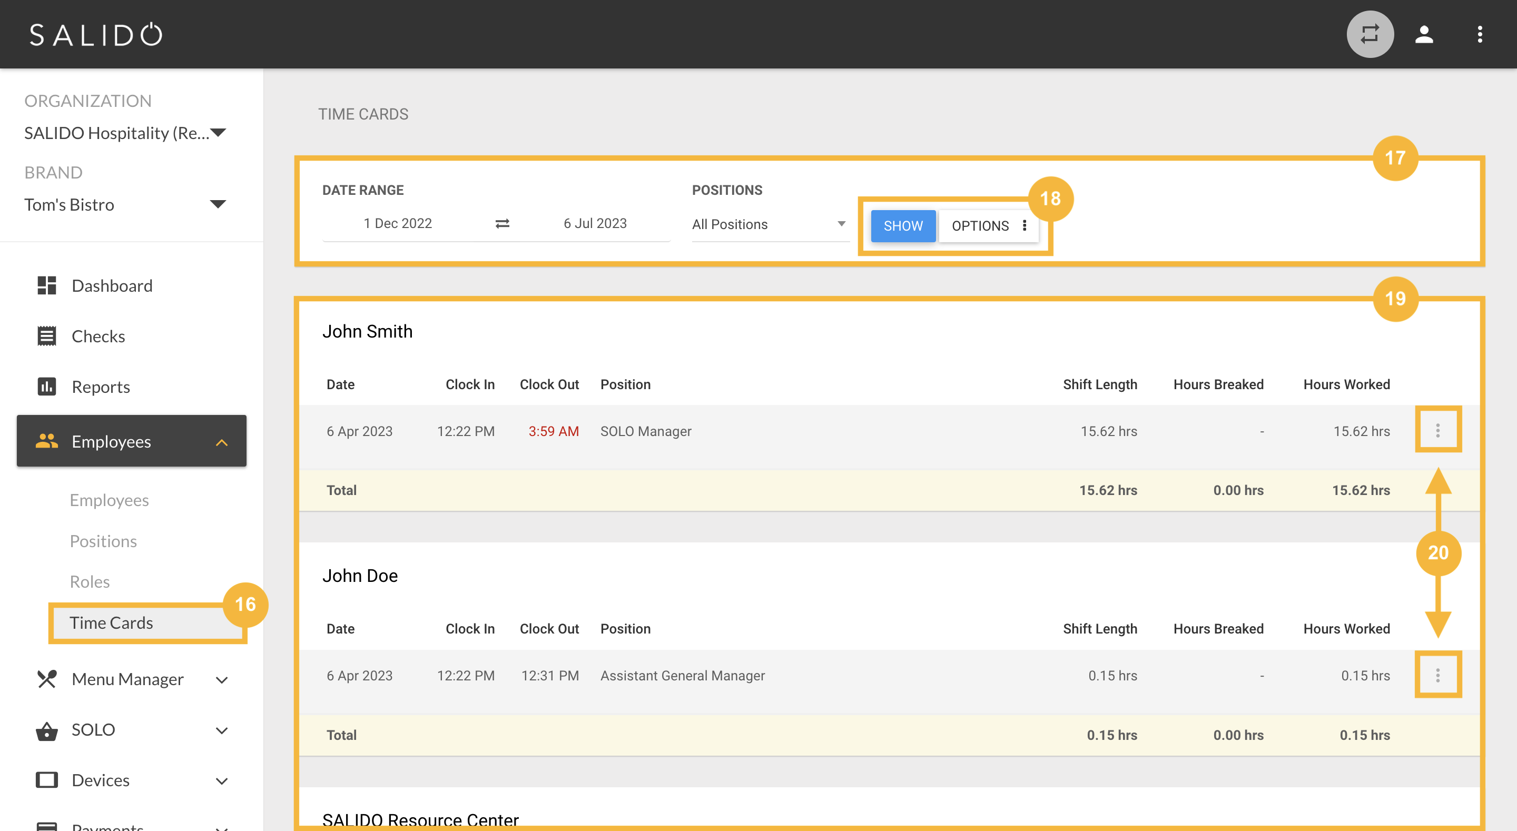Click the Devices tablet icon

tap(46, 780)
